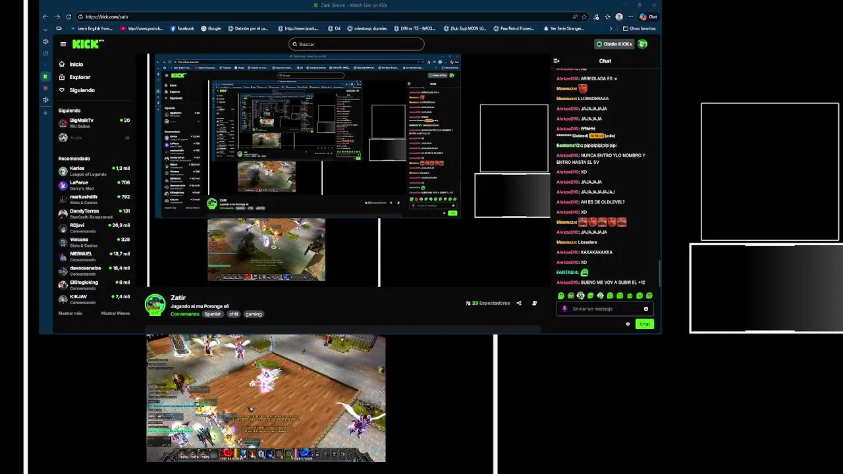Open recommended channel davooxeneize
The width and height of the screenshot is (843, 474).
tap(94, 271)
